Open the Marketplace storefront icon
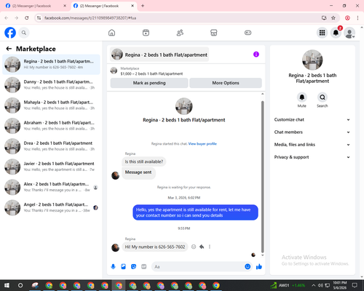Viewport: 364px width, 291px height. [x=214, y=33]
